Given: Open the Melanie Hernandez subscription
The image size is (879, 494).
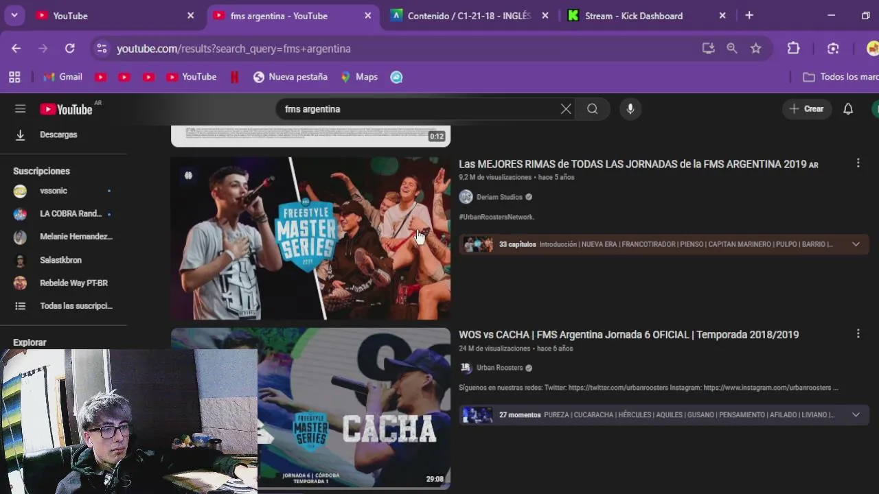Looking at the screenshot, I should coord(63,237).
